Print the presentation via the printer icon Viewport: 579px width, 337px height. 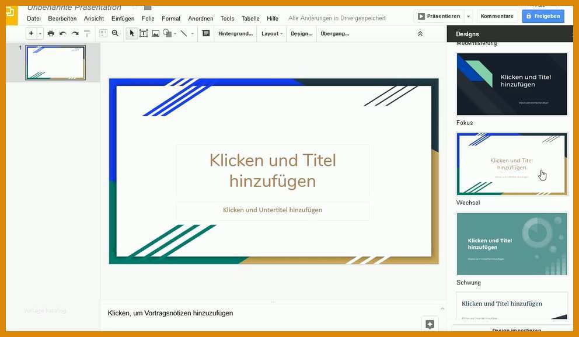point(51,34)
